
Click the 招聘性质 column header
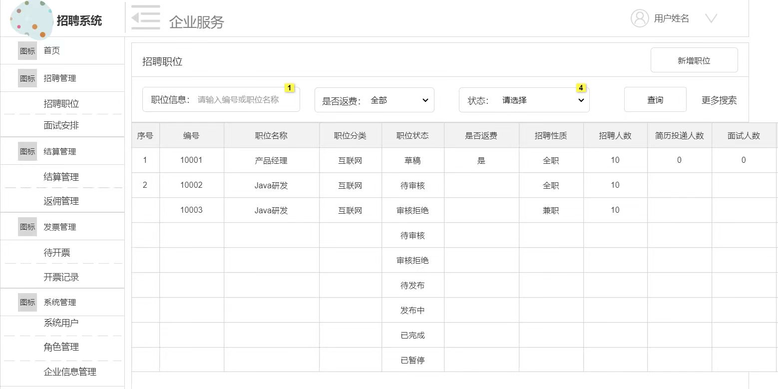coord(551,135)
